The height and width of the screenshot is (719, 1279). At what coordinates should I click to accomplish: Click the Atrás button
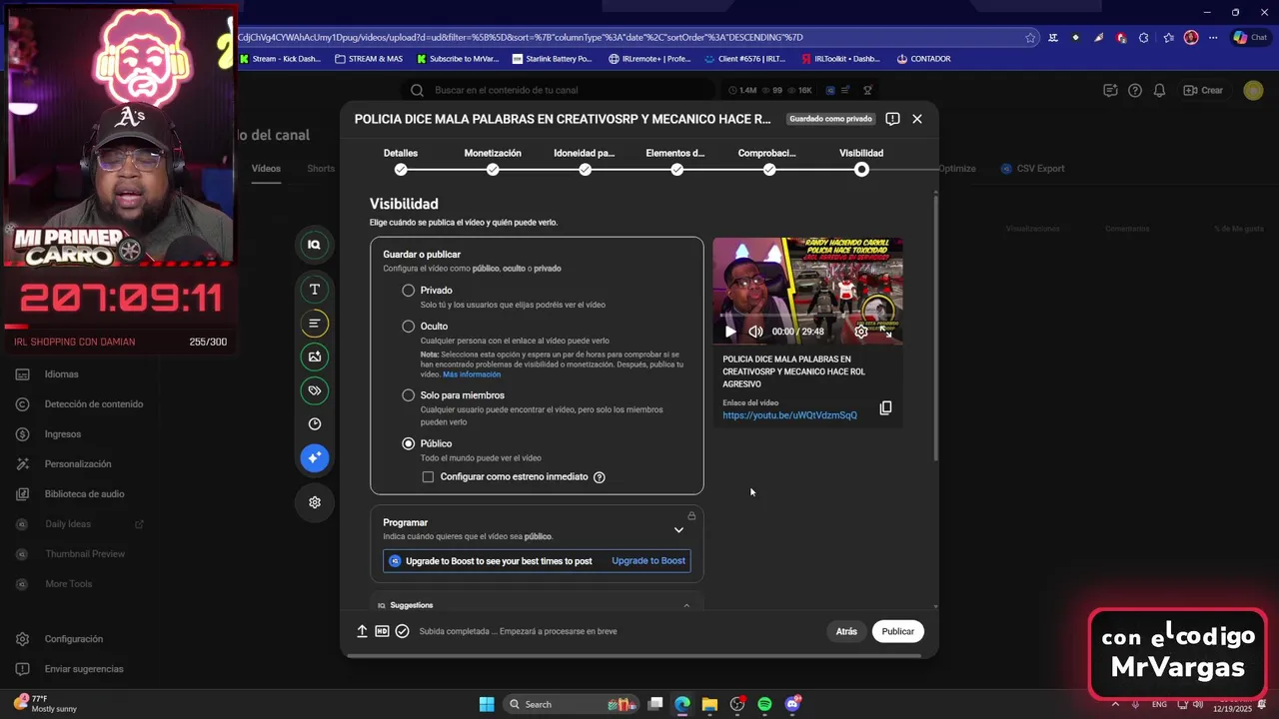(846, 631)
